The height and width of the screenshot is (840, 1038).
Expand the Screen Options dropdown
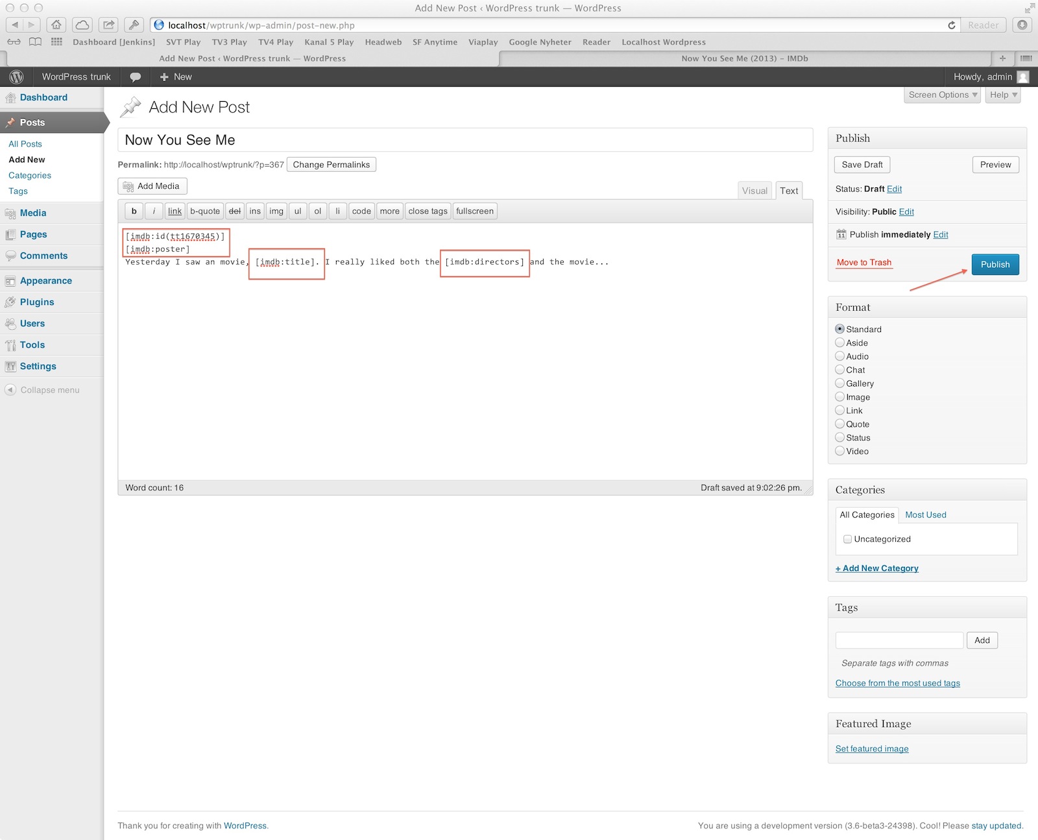tap(942, 95)
